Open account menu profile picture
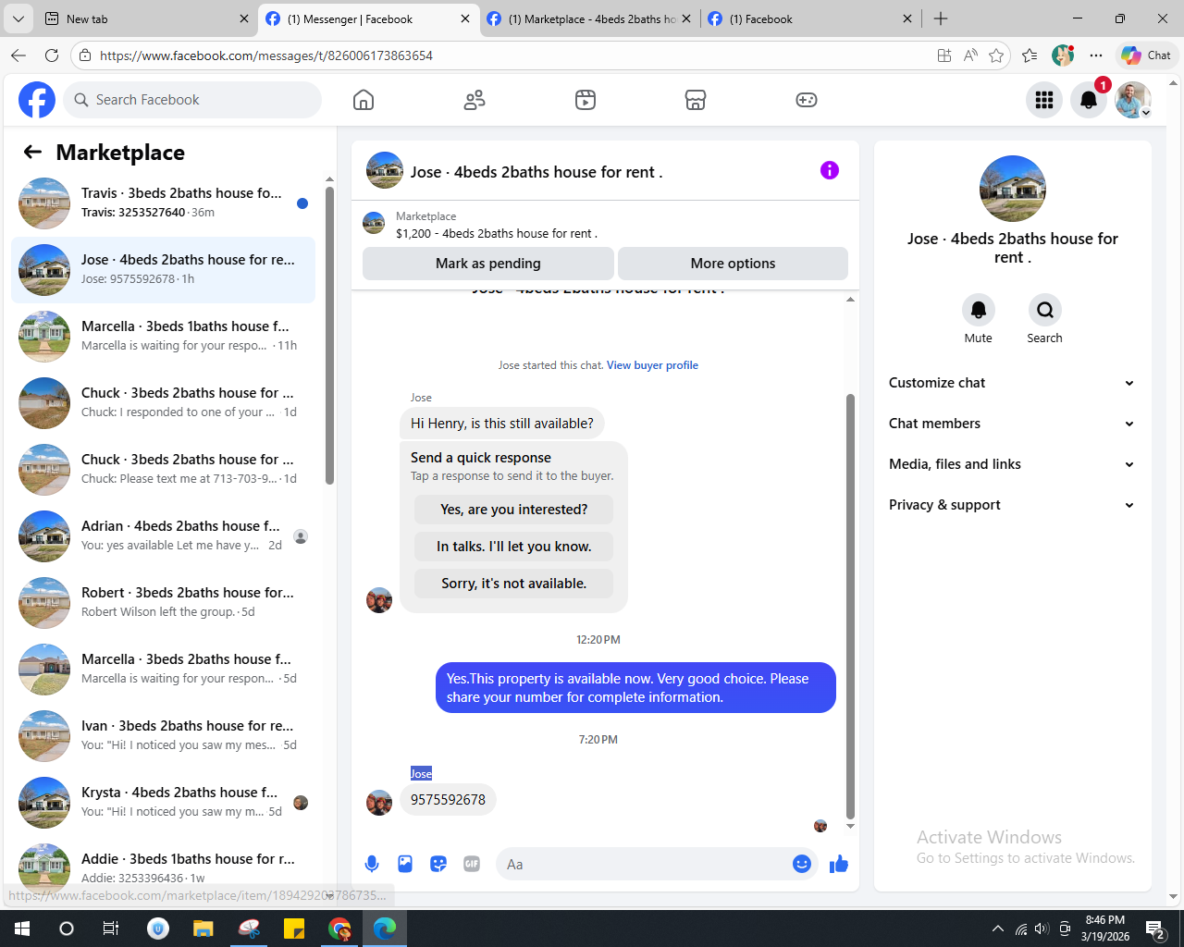The image size is (1184, 947). (x=1133, y=100)
